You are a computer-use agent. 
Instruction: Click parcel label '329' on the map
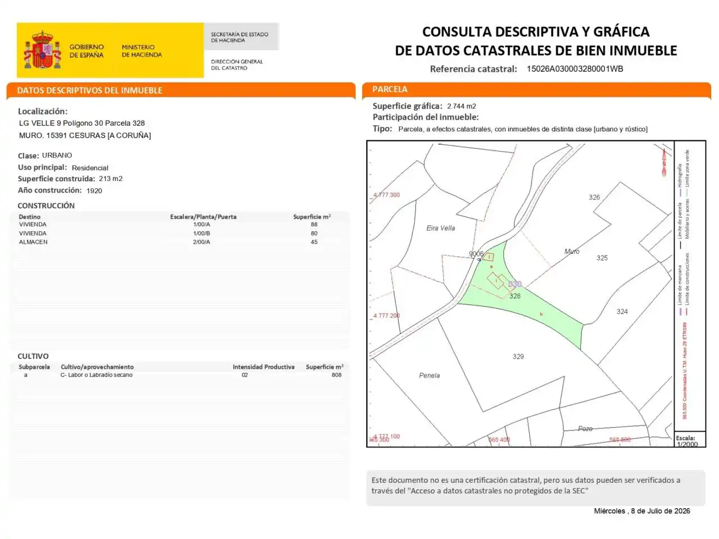[x=518, y=357]
